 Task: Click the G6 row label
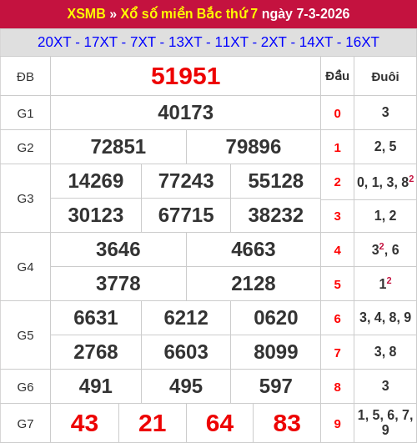point(25,387)
